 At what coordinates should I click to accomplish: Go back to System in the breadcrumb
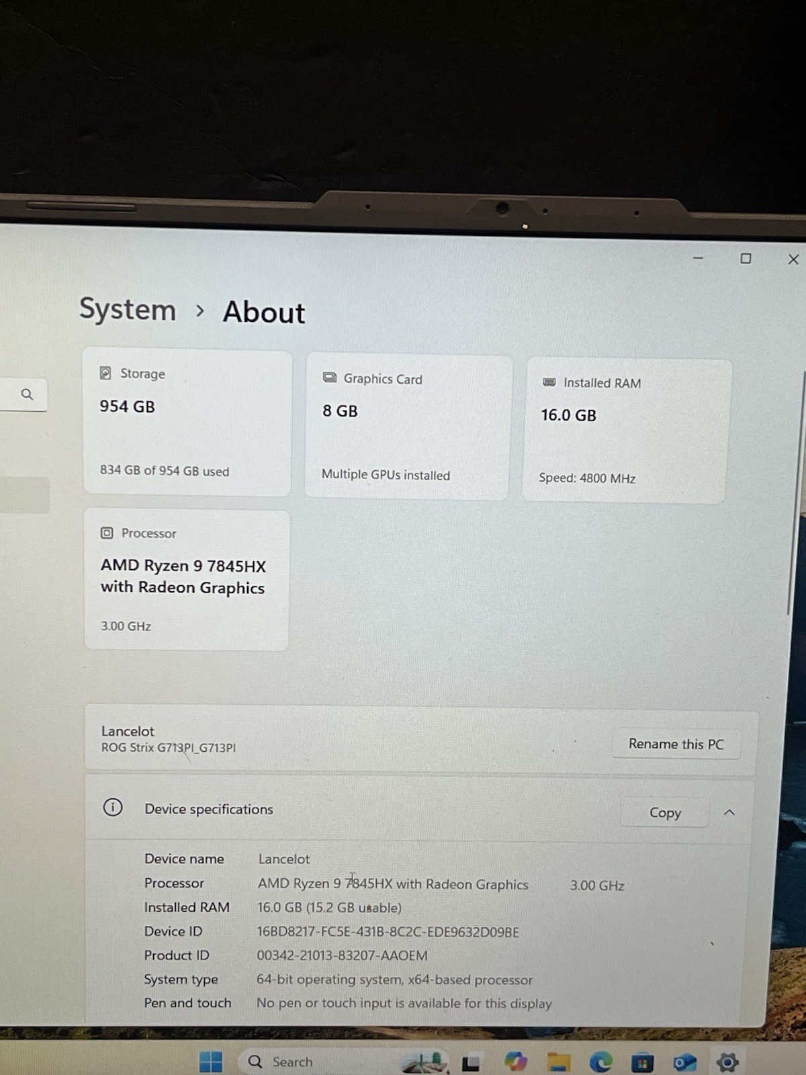click(128, 310)
